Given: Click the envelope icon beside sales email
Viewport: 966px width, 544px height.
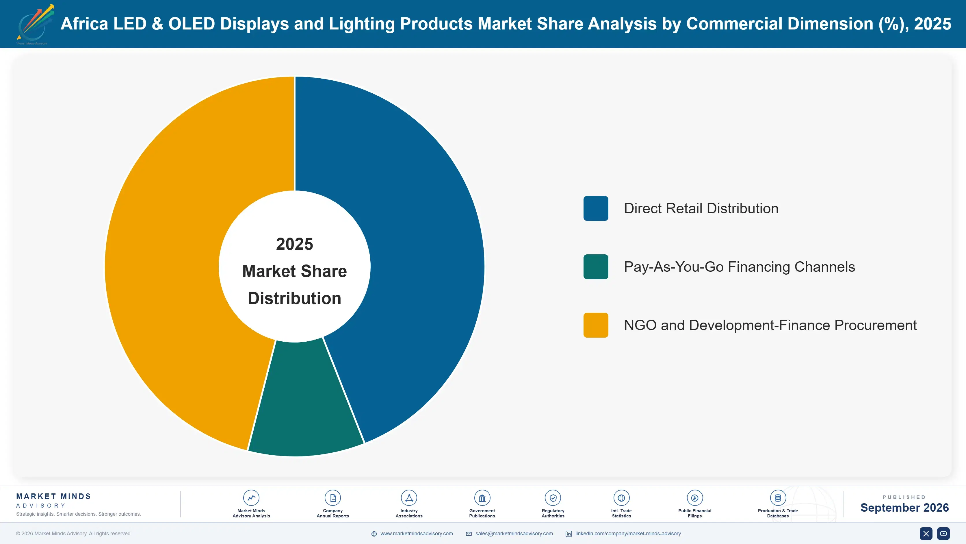Looking at the screenshot, I should 469,534.
